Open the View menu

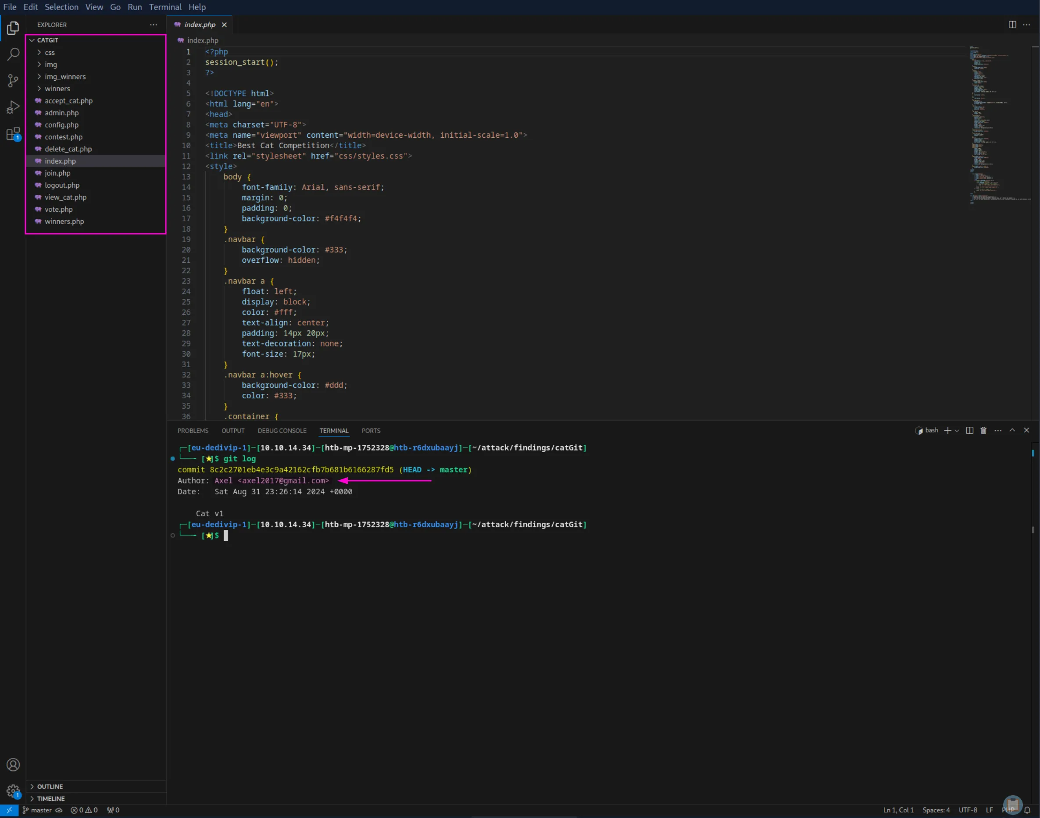tap(94, 7)
